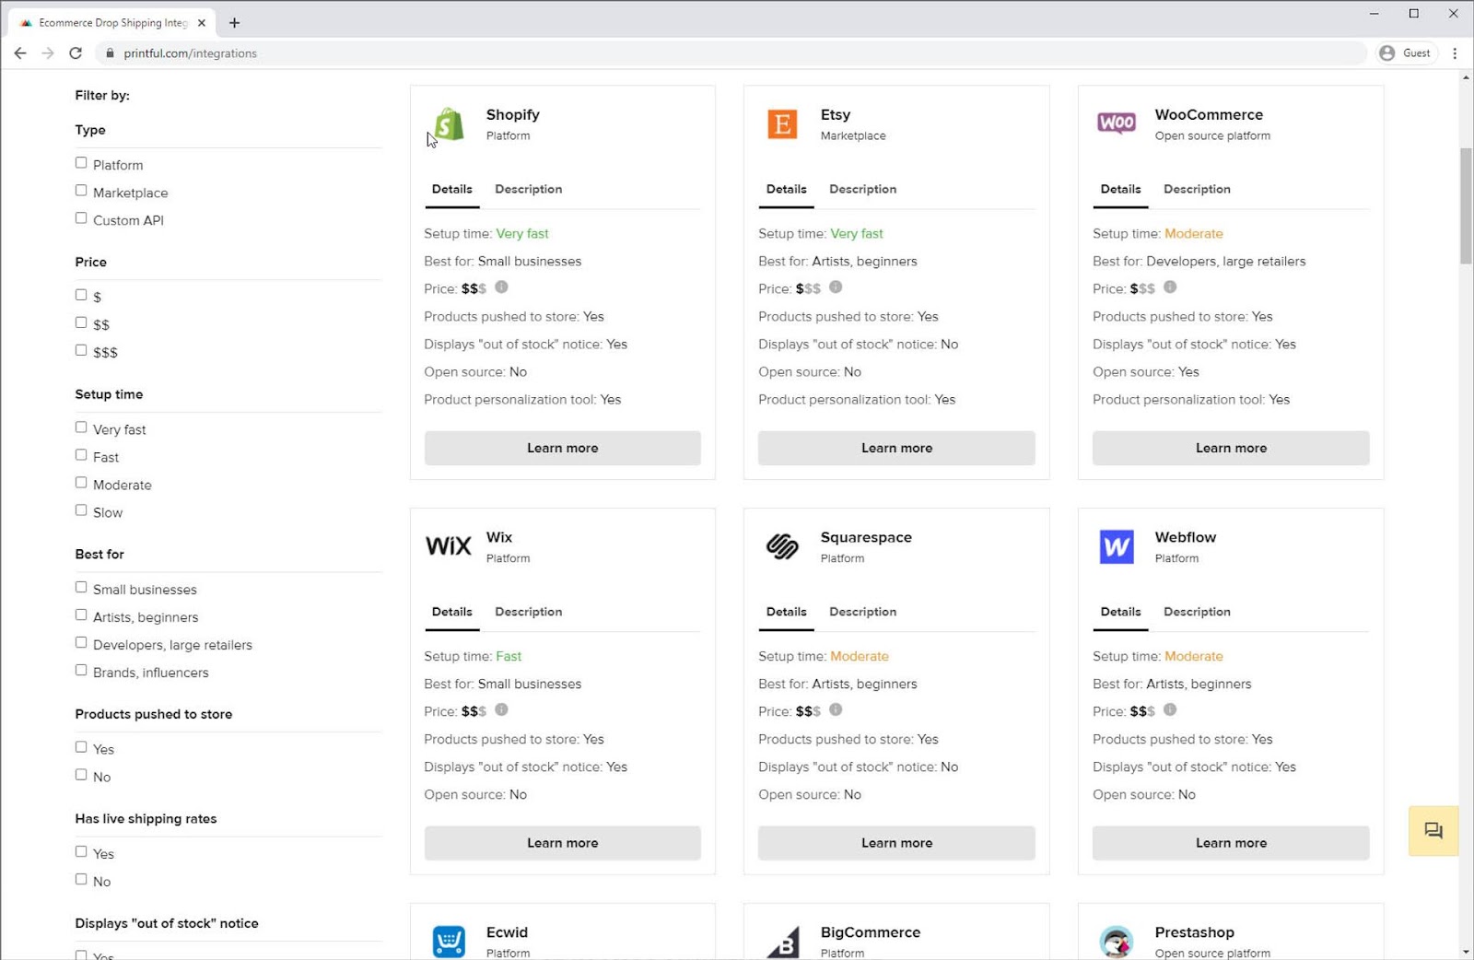Click the Wix logo icon
This screenshot has height=960, width=1474.
click(x=449, y=545)
